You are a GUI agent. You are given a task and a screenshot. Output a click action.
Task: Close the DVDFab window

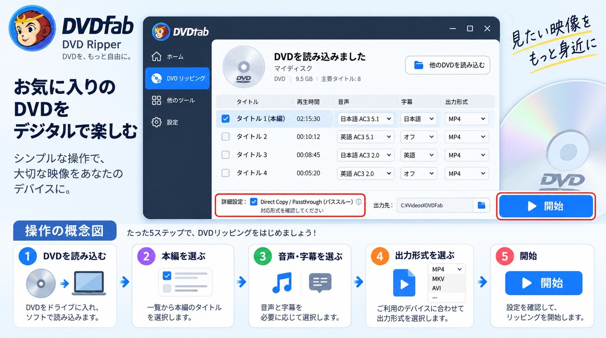click(487, 29)
